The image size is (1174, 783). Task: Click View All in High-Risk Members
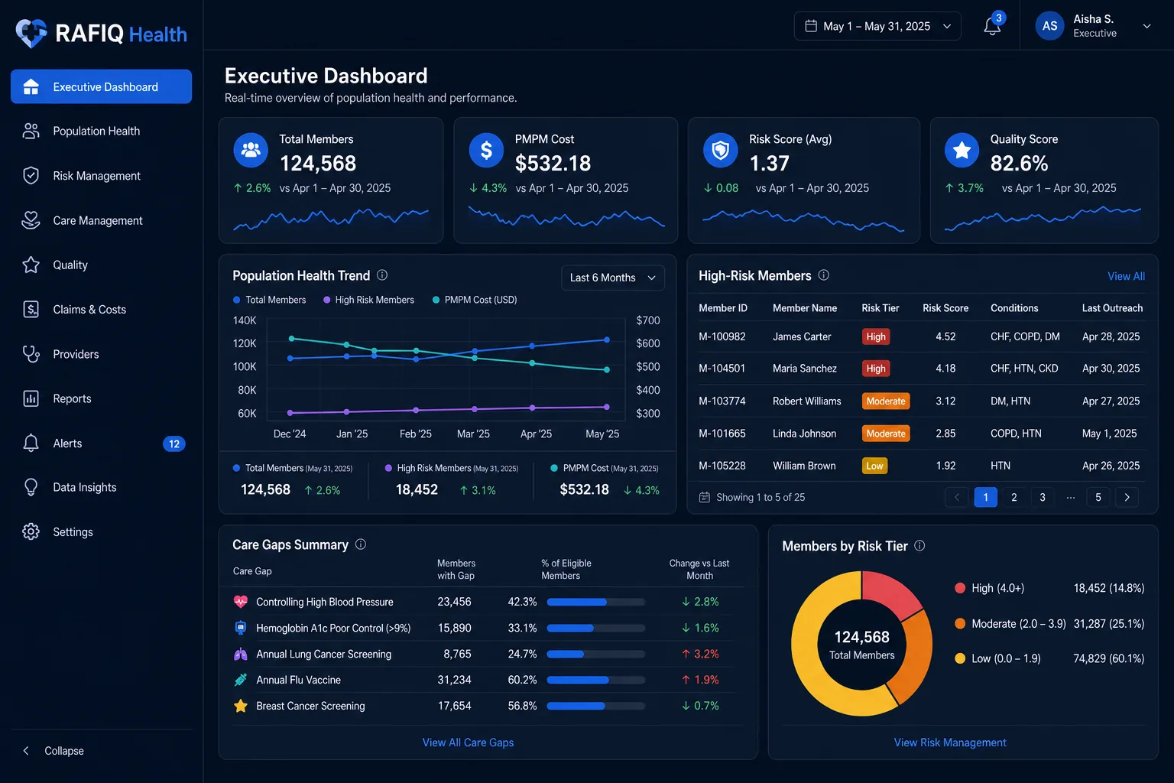[x=1126, y=276]
